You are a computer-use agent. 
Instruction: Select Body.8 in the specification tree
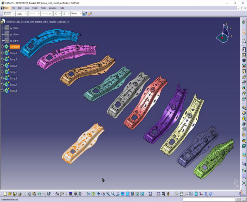pos(13,91)
